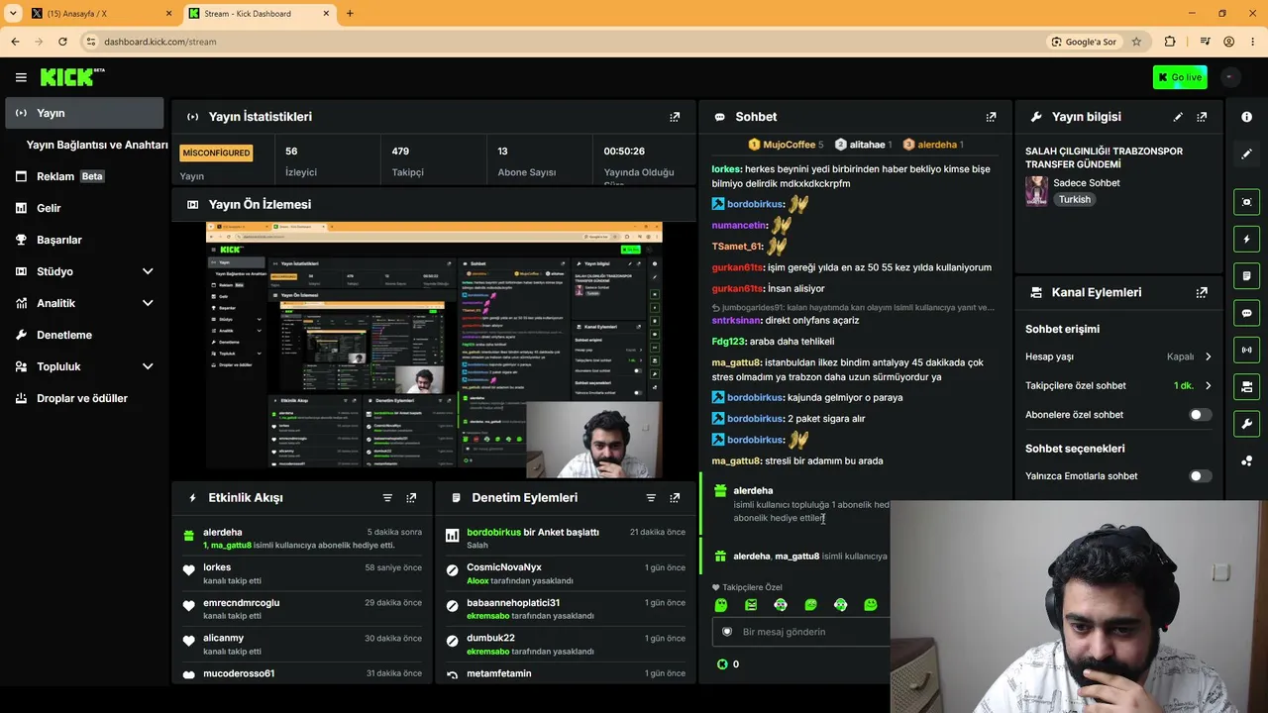This screenshot has width=1268, height=713.
Task: Pop out the Kanal Eylemleri panel
Action: [x=1202, y=293]
